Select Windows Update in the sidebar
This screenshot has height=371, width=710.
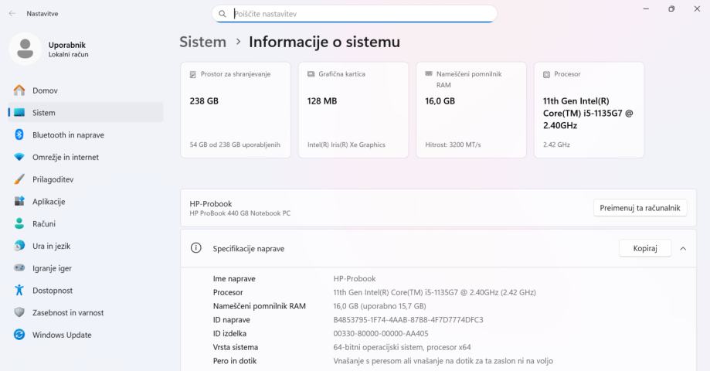coord(86,335)
